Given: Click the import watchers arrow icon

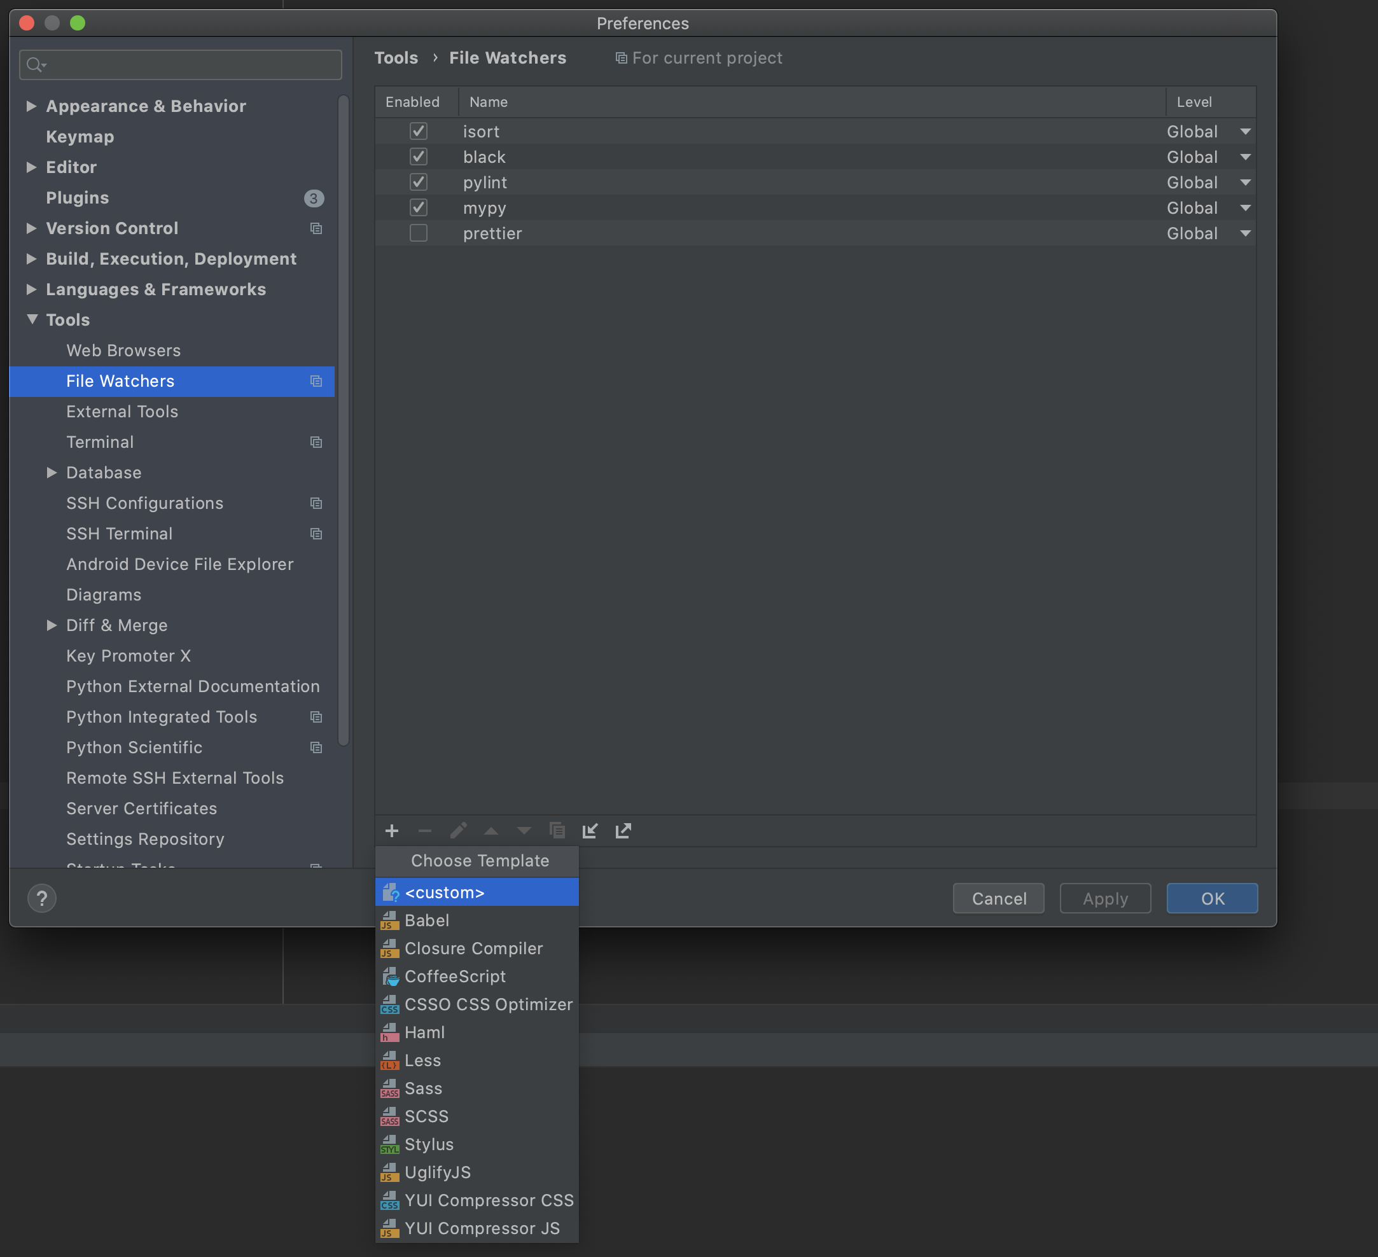Looking at the screenshot, I should tap(590, 831).
